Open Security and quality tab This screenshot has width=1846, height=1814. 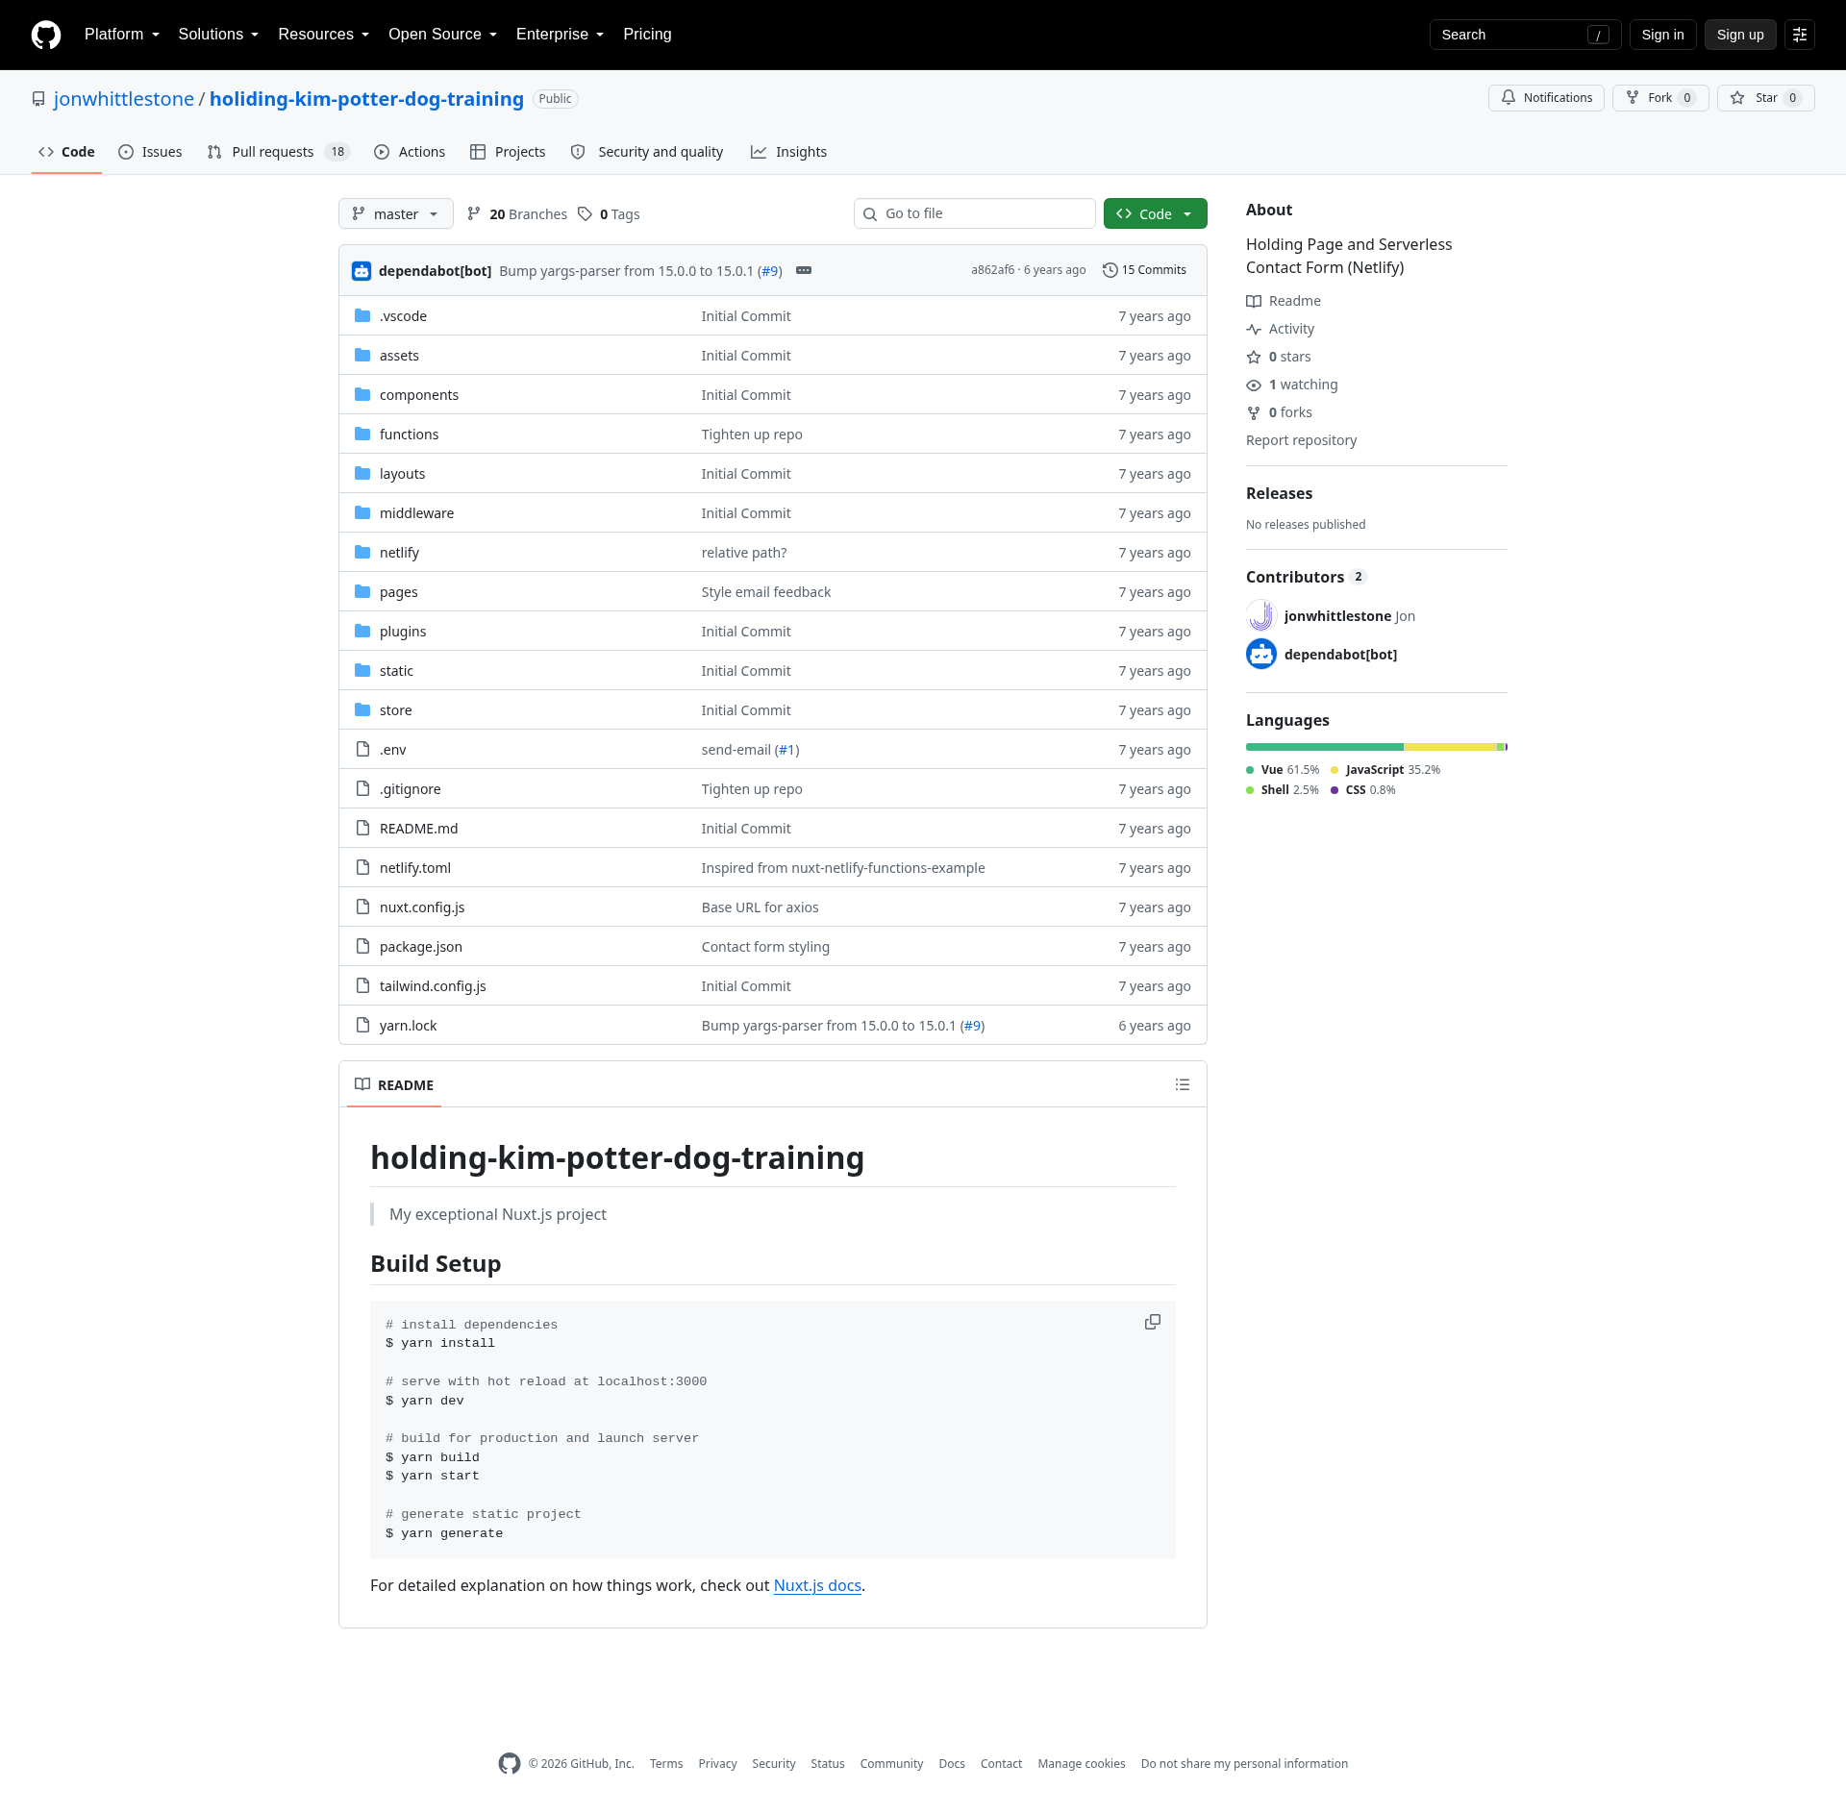(x=647, y=152)
